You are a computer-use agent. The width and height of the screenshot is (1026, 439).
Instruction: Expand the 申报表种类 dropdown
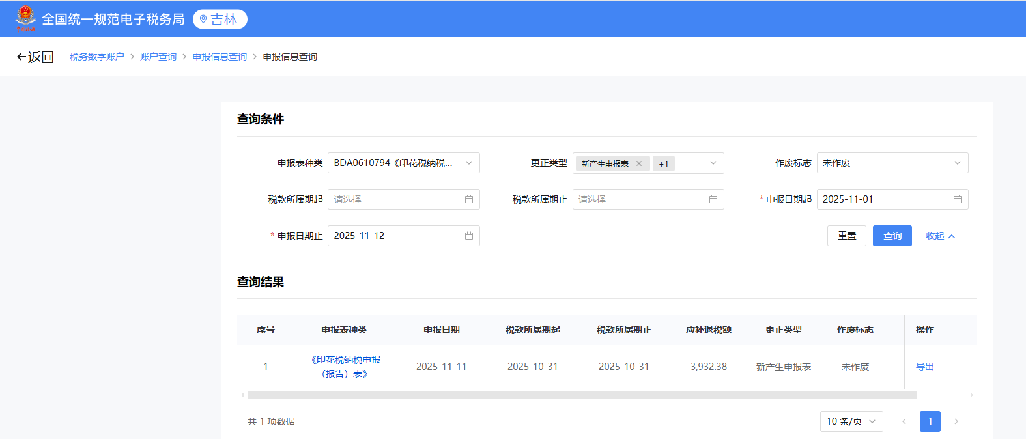404,163
